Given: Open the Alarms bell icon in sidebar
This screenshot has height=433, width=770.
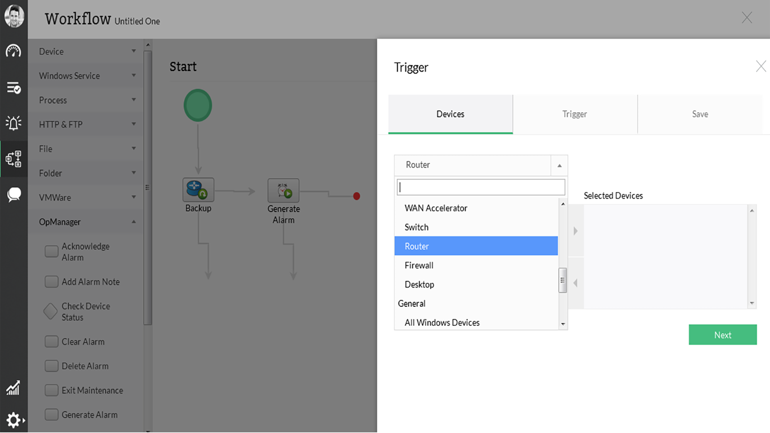Looking at the screenshot, I should (14, 123).
